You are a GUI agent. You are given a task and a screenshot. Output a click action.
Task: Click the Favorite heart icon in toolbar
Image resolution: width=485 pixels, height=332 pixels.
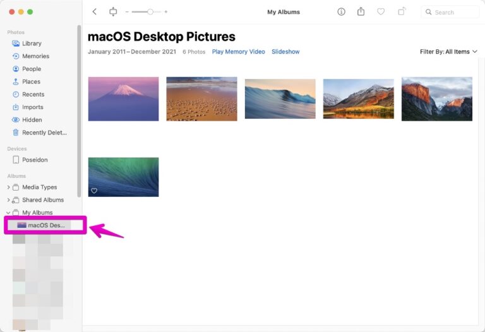click(x=381, y=12)
